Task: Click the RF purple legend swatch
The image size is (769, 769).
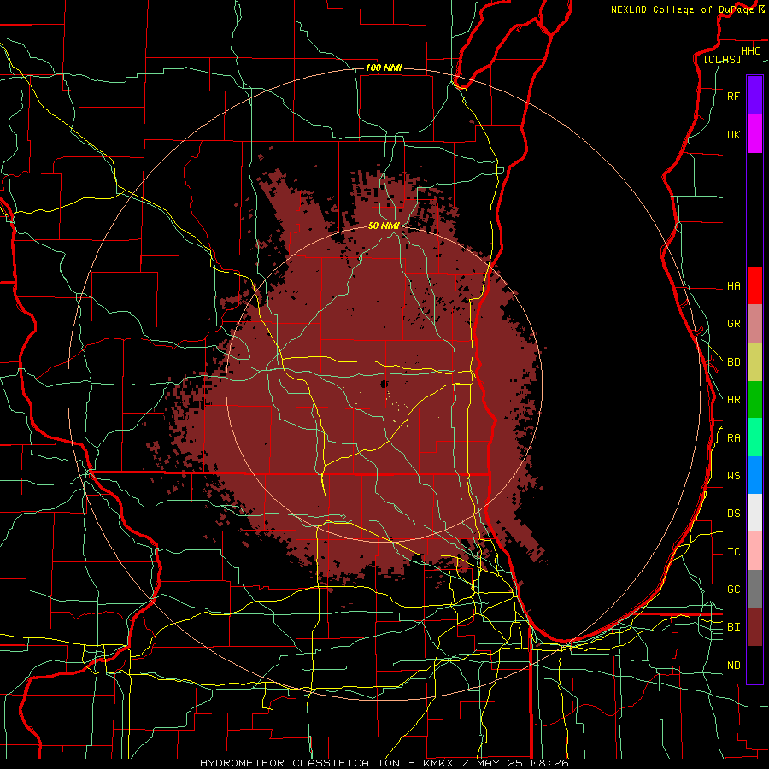Action: (x=754, y=96)
